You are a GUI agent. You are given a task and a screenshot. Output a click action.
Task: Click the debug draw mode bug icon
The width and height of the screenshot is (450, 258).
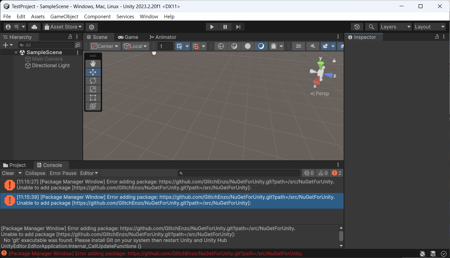pyautogui.click(x=273, y=46)
